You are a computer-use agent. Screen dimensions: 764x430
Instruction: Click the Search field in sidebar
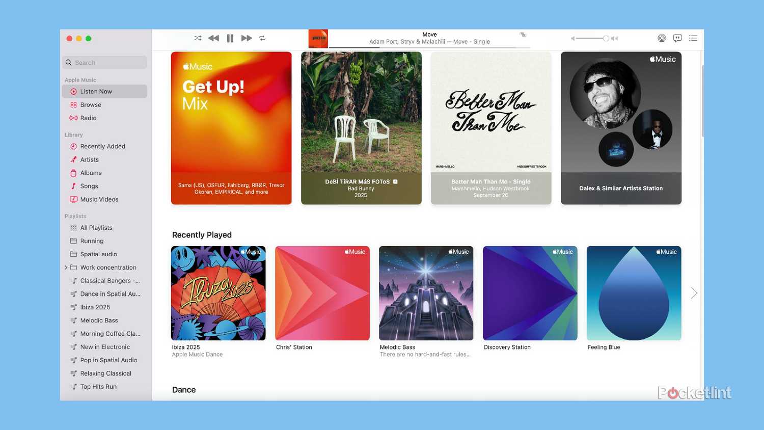(x=105, y=63)
